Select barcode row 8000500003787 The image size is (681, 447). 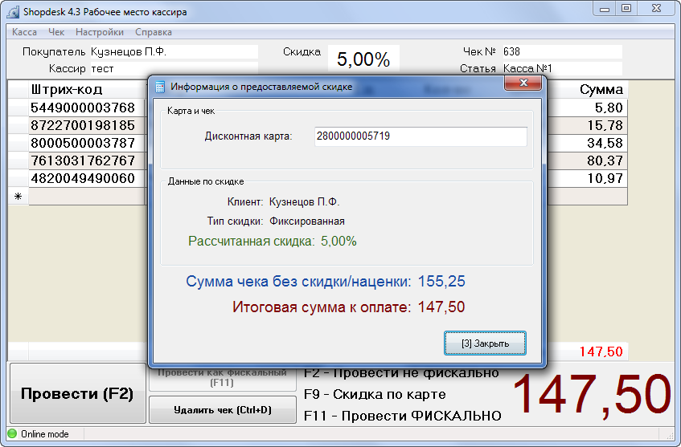83,143
